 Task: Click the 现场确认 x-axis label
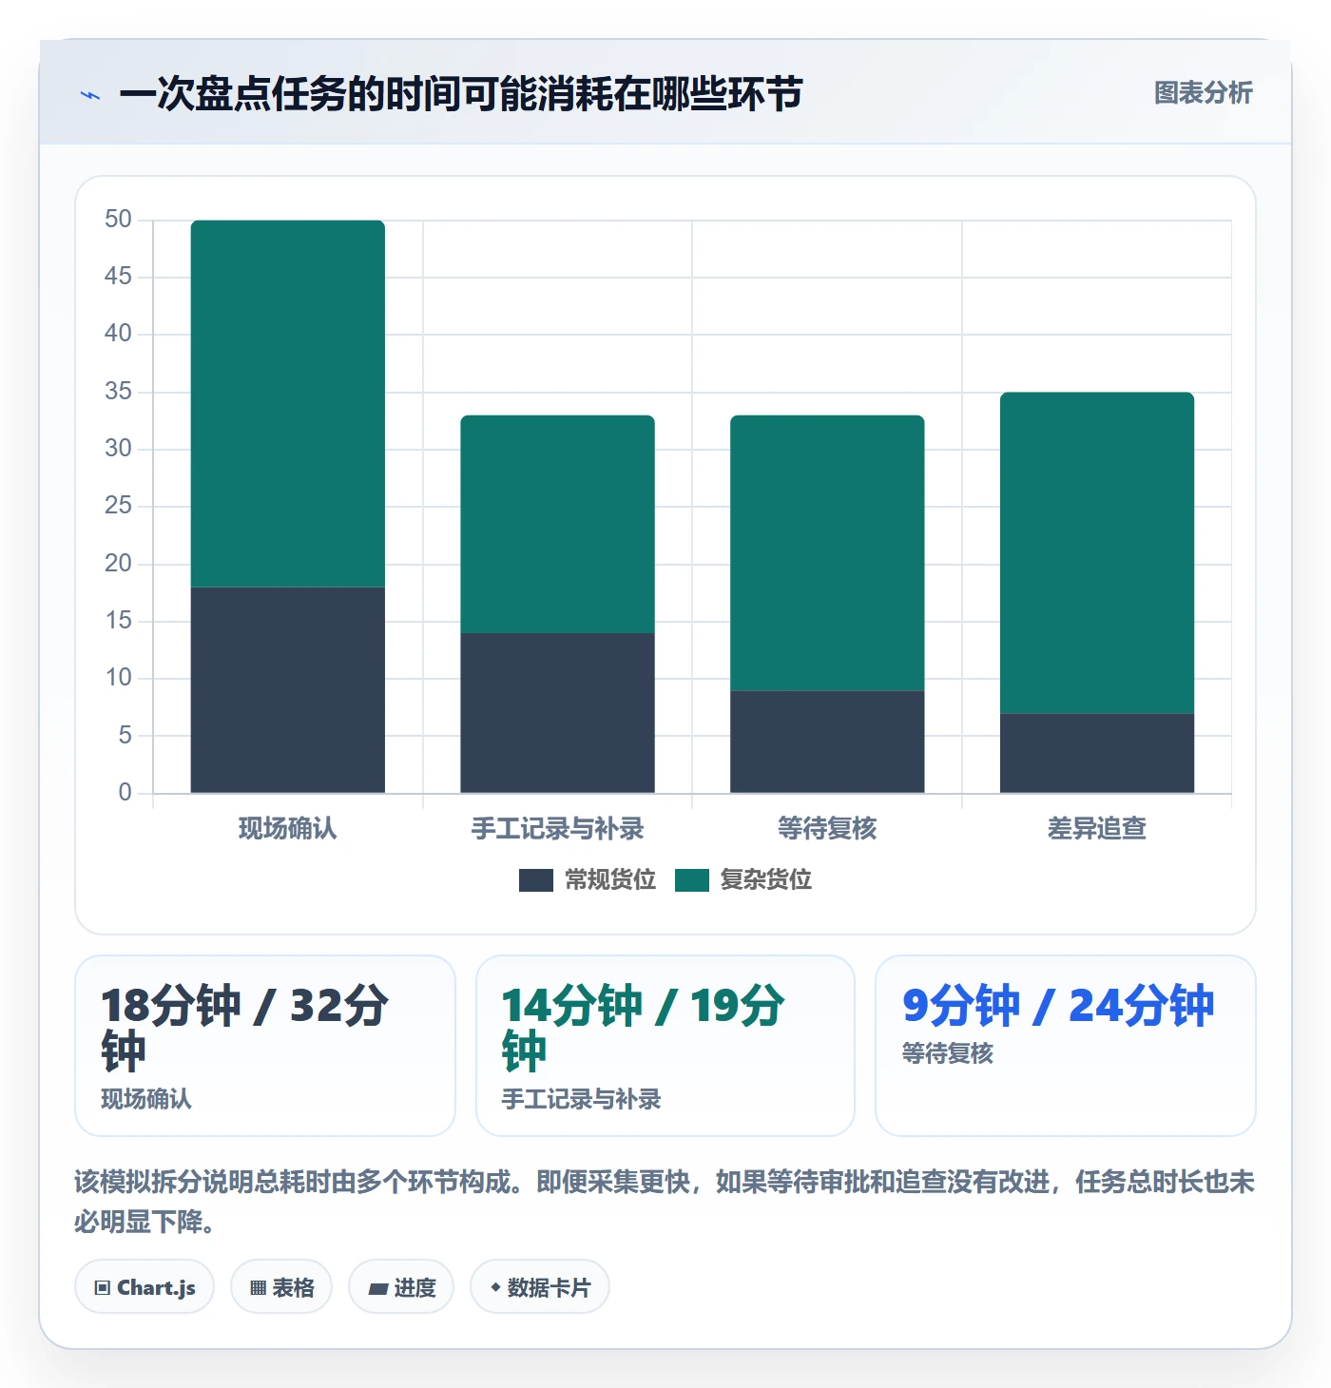288,829
